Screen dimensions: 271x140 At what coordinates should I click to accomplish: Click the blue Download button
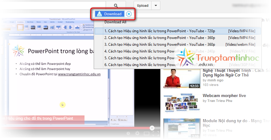[110, 14]
